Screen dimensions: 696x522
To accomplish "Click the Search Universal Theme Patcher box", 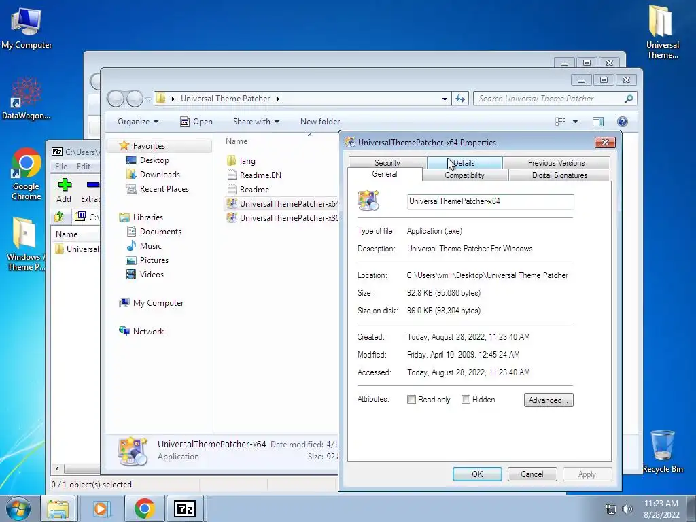I will click(549, 99).
